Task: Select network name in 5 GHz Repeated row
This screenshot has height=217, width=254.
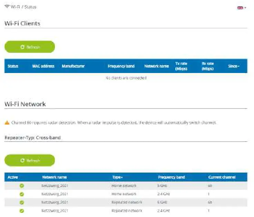Action: point(55,202)
